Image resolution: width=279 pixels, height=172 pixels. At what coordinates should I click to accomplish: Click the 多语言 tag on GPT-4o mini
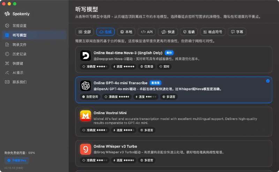pyautogui.click(x=169, y=97)
